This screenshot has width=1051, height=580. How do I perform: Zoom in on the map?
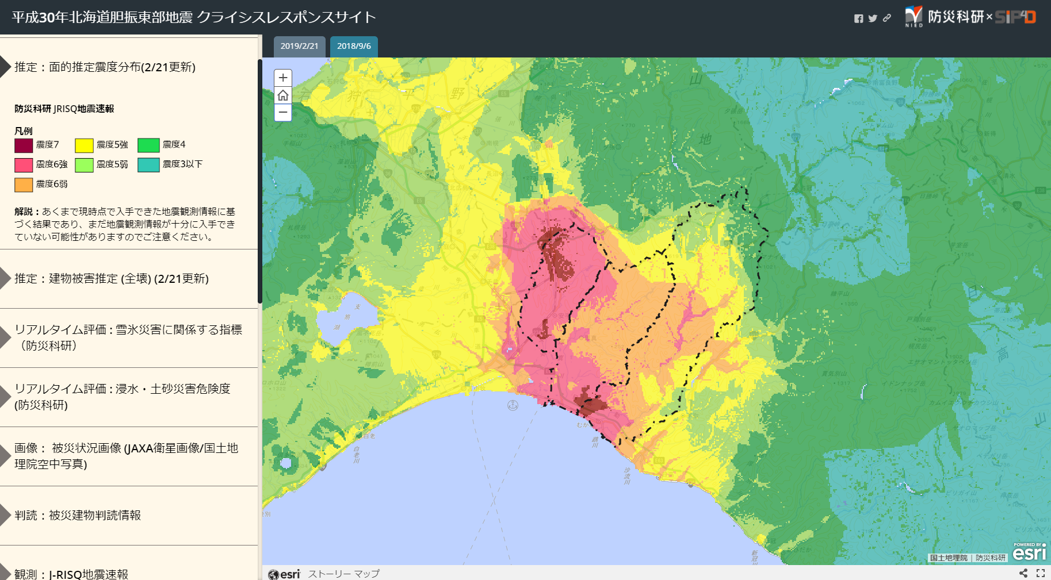[283, 78]
